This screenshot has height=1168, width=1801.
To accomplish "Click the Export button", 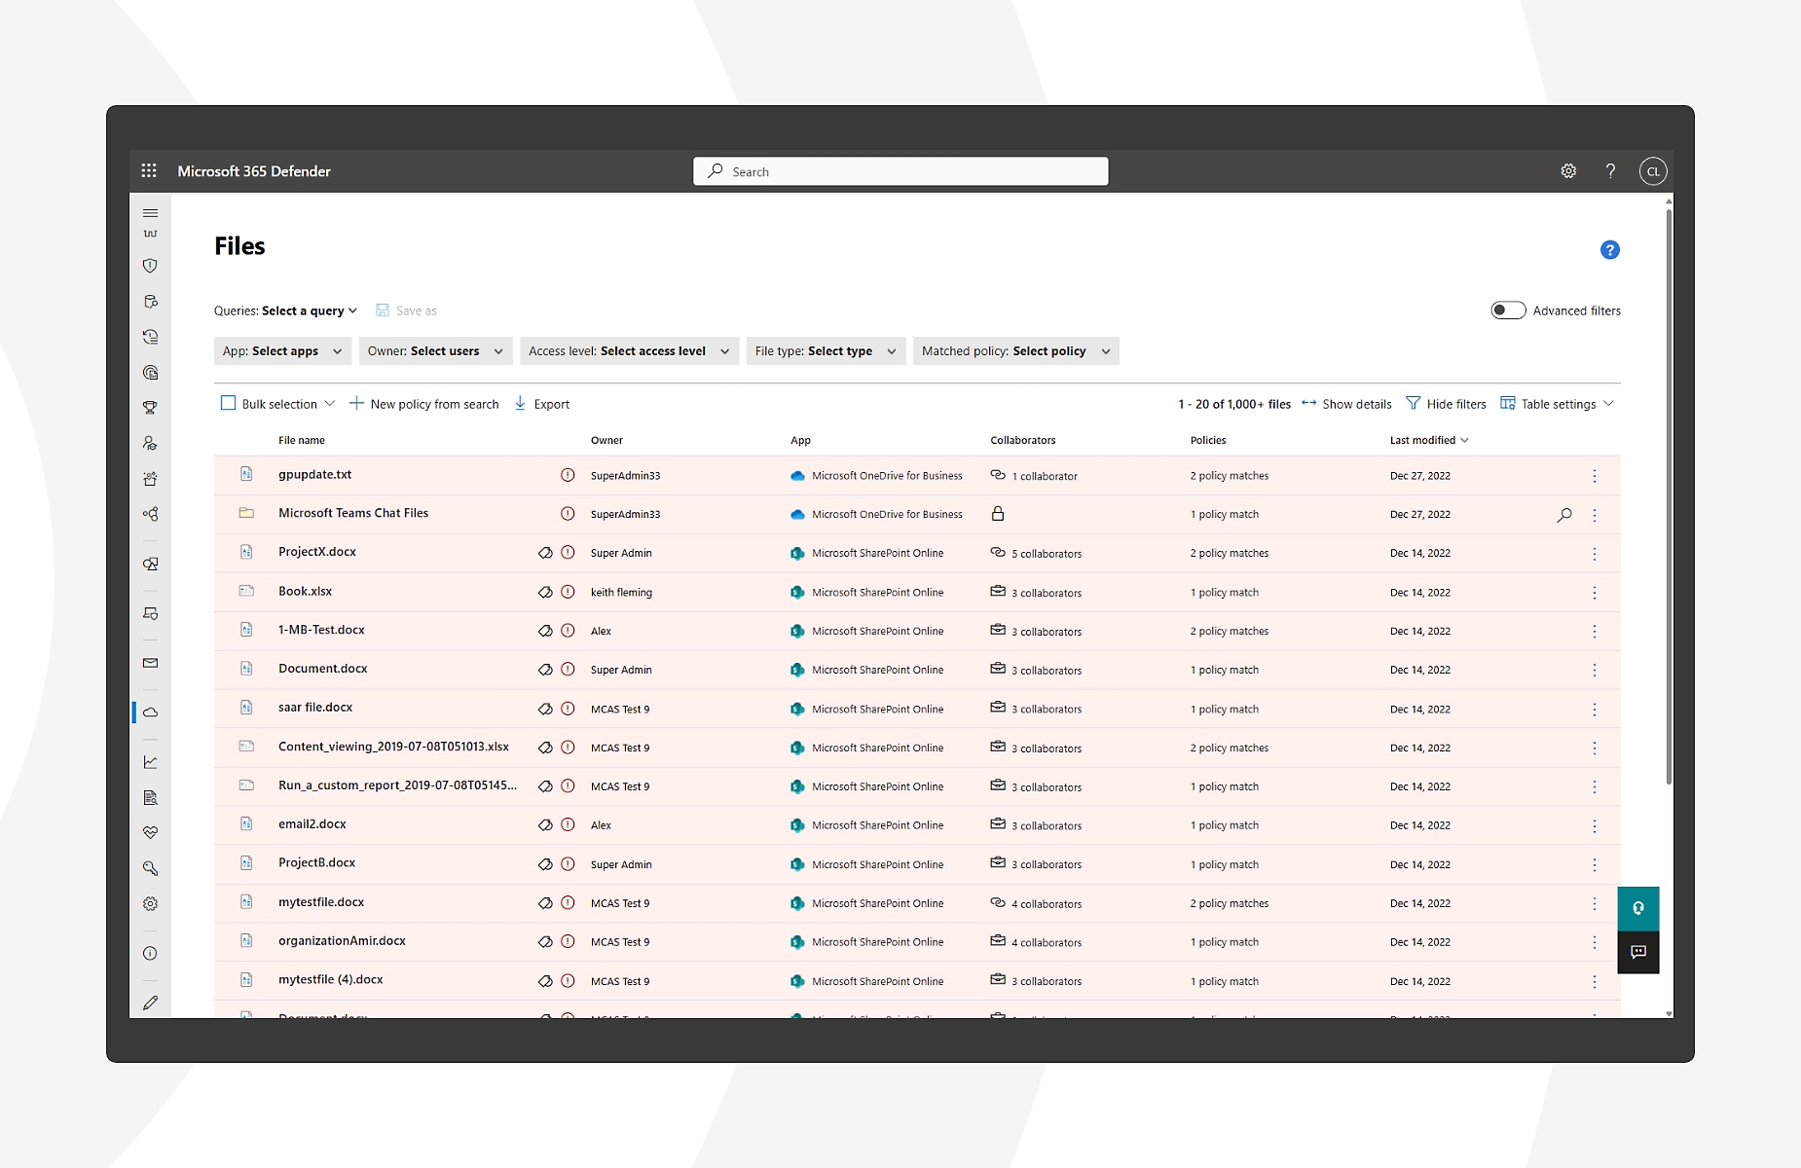I will point(542,404).
